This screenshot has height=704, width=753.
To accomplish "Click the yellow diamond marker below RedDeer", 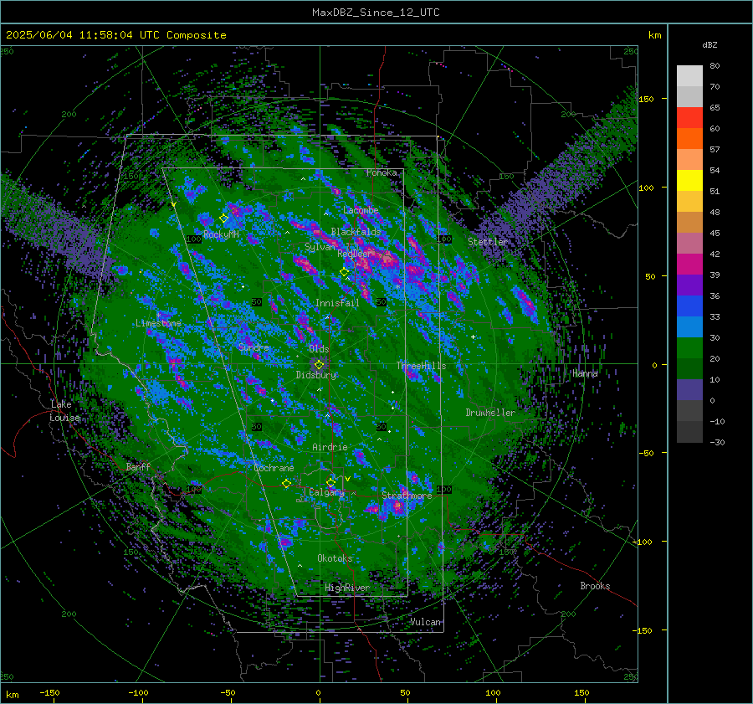I will (x=345, y=272).
